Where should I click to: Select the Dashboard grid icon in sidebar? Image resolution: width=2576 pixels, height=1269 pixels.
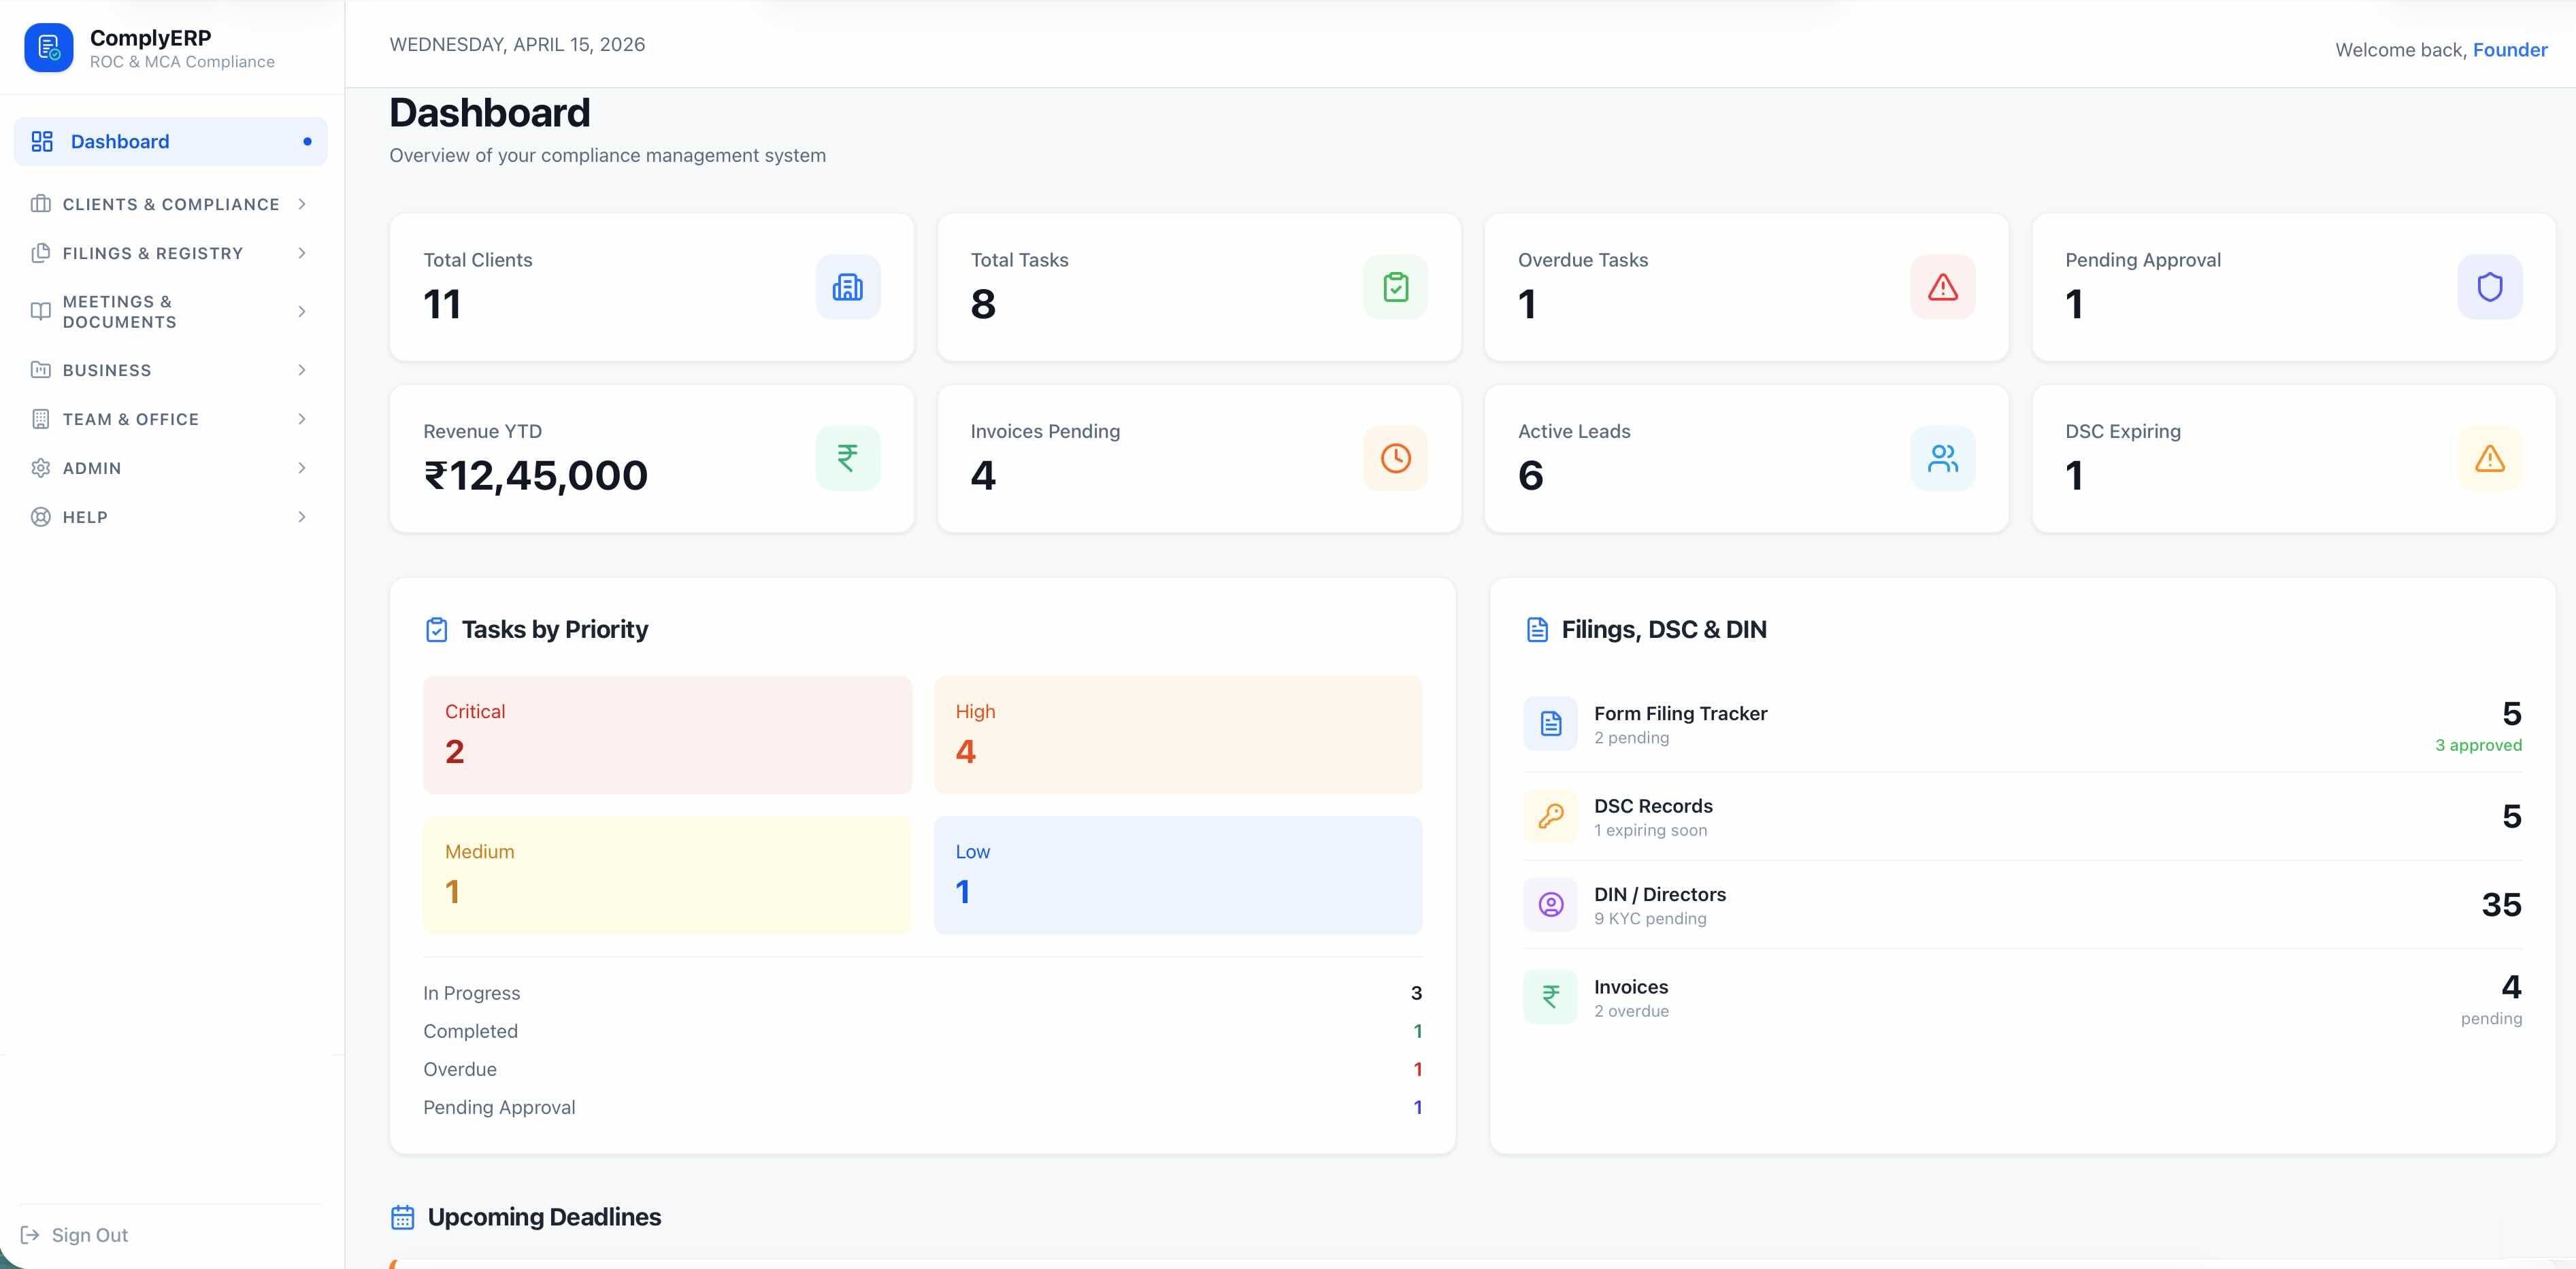[x=41, y=141]
